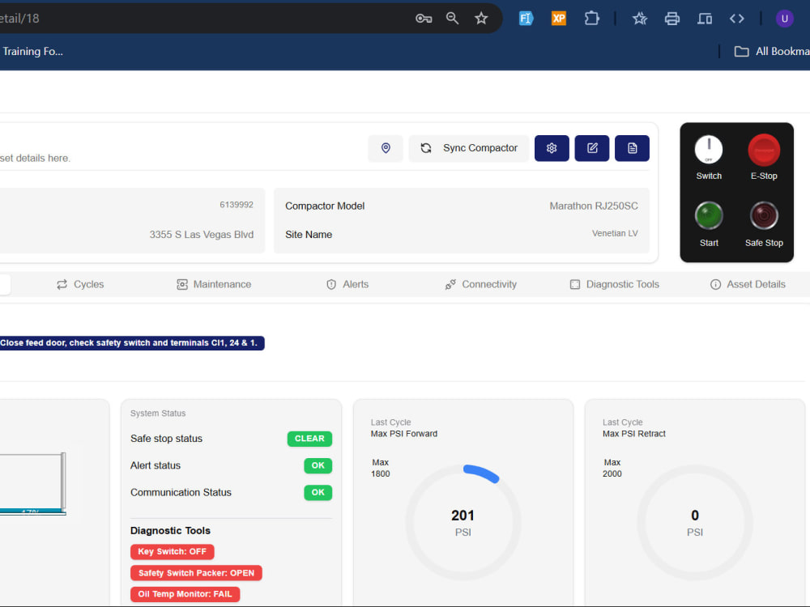Open the XP browser extension

558,19
